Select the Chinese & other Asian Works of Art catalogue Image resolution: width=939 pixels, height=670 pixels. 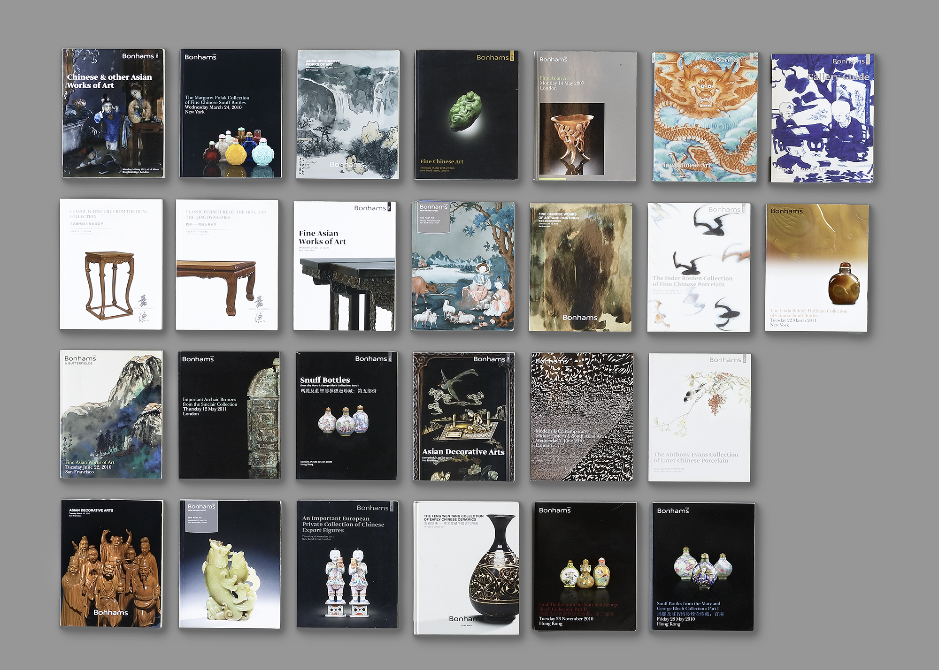pyautogui.click(x=113, y=113)
